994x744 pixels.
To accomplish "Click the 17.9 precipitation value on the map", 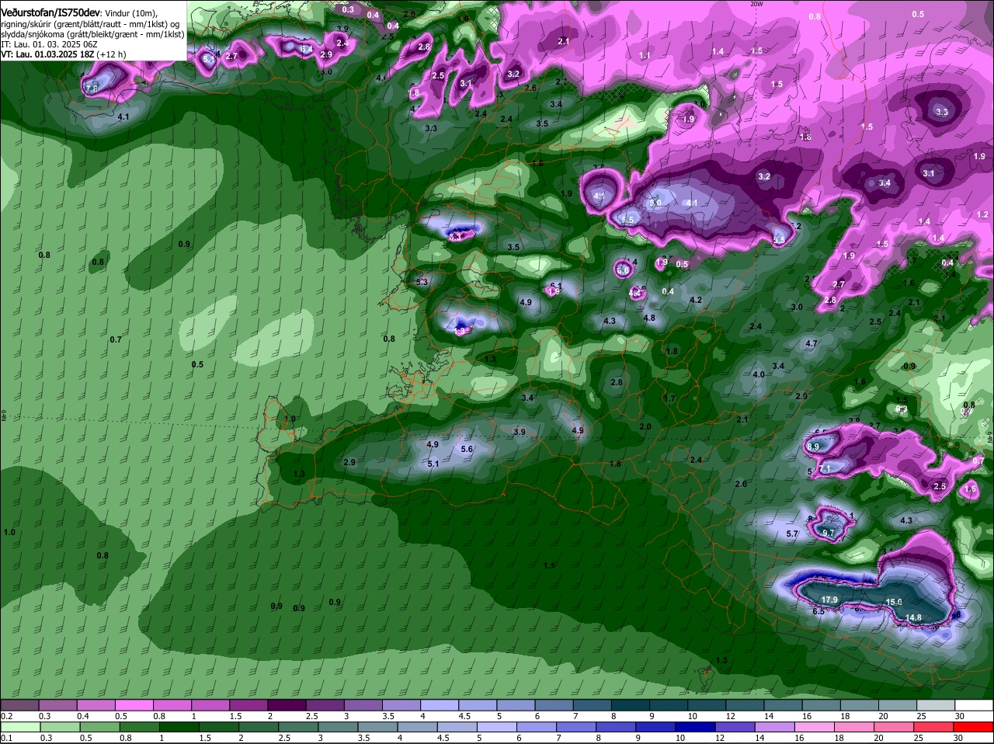I will (829, 600).
